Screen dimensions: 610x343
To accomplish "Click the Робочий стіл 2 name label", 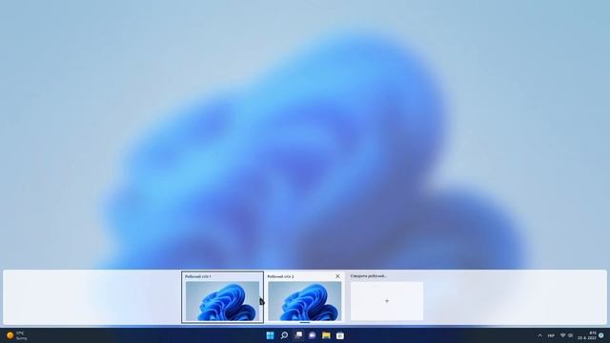I will click(x=280, y=276).
